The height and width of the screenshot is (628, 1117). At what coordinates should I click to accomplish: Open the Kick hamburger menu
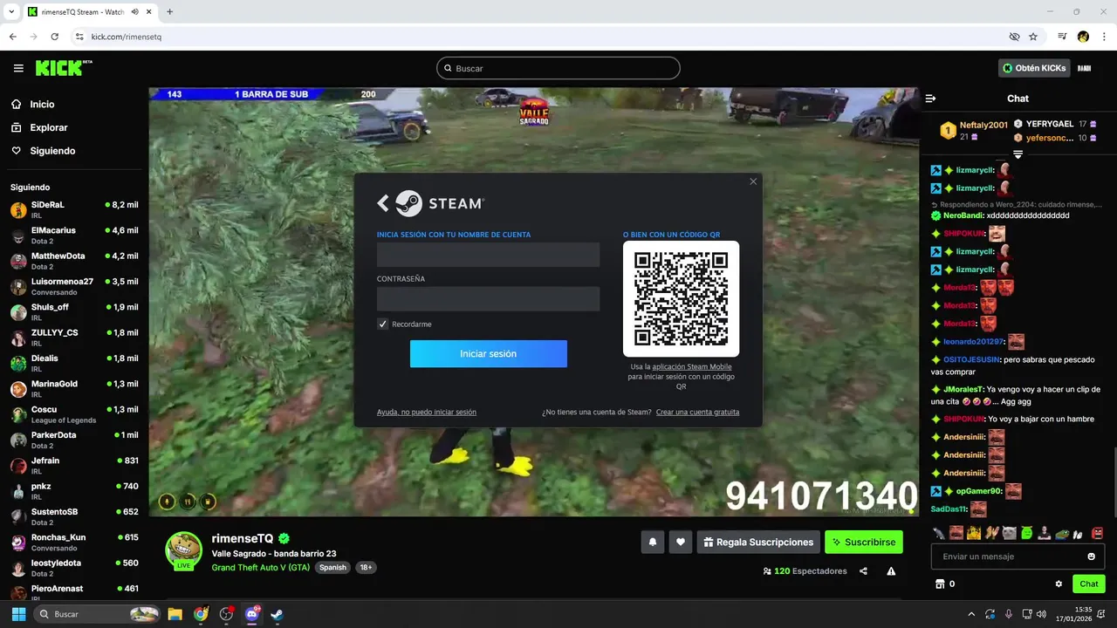pos(18,68)
